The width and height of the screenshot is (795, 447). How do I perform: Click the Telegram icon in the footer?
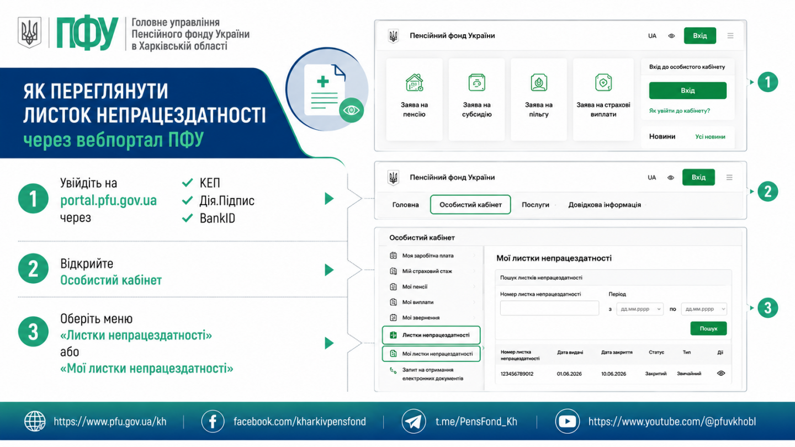(x=414, y=422)
